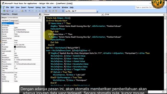Click the Paste toolbar icon

pos(22,11)
